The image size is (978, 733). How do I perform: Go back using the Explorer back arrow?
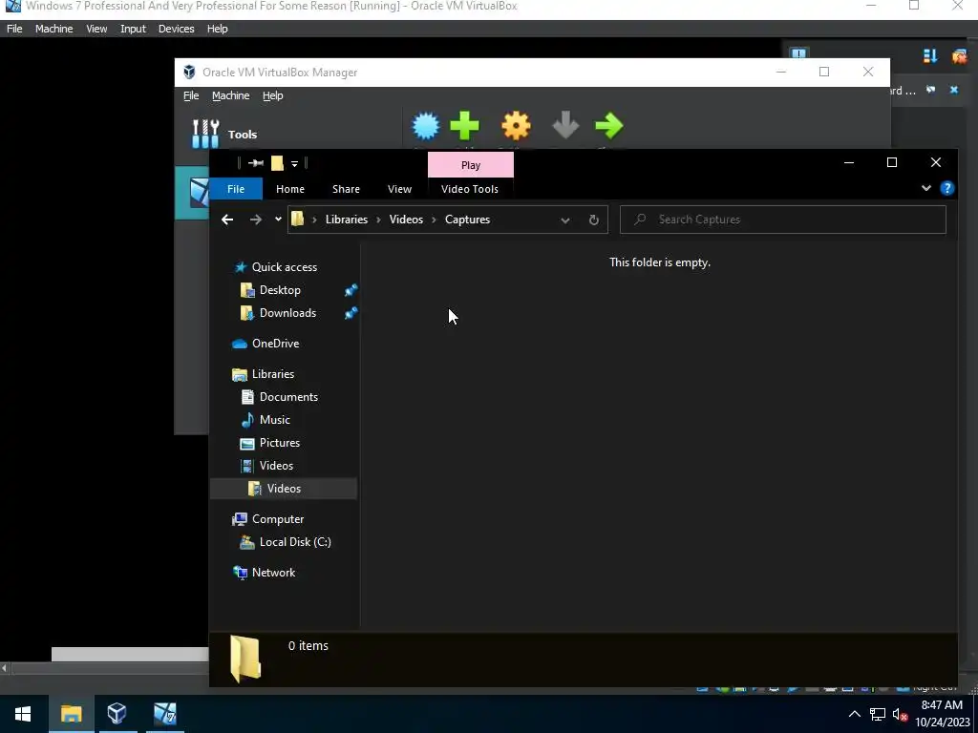pos(227,220)
